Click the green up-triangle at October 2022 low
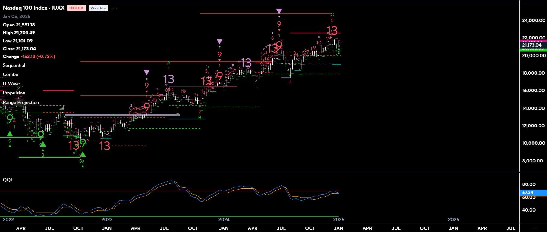Viewport: 547px width, 232px height. 83,154
